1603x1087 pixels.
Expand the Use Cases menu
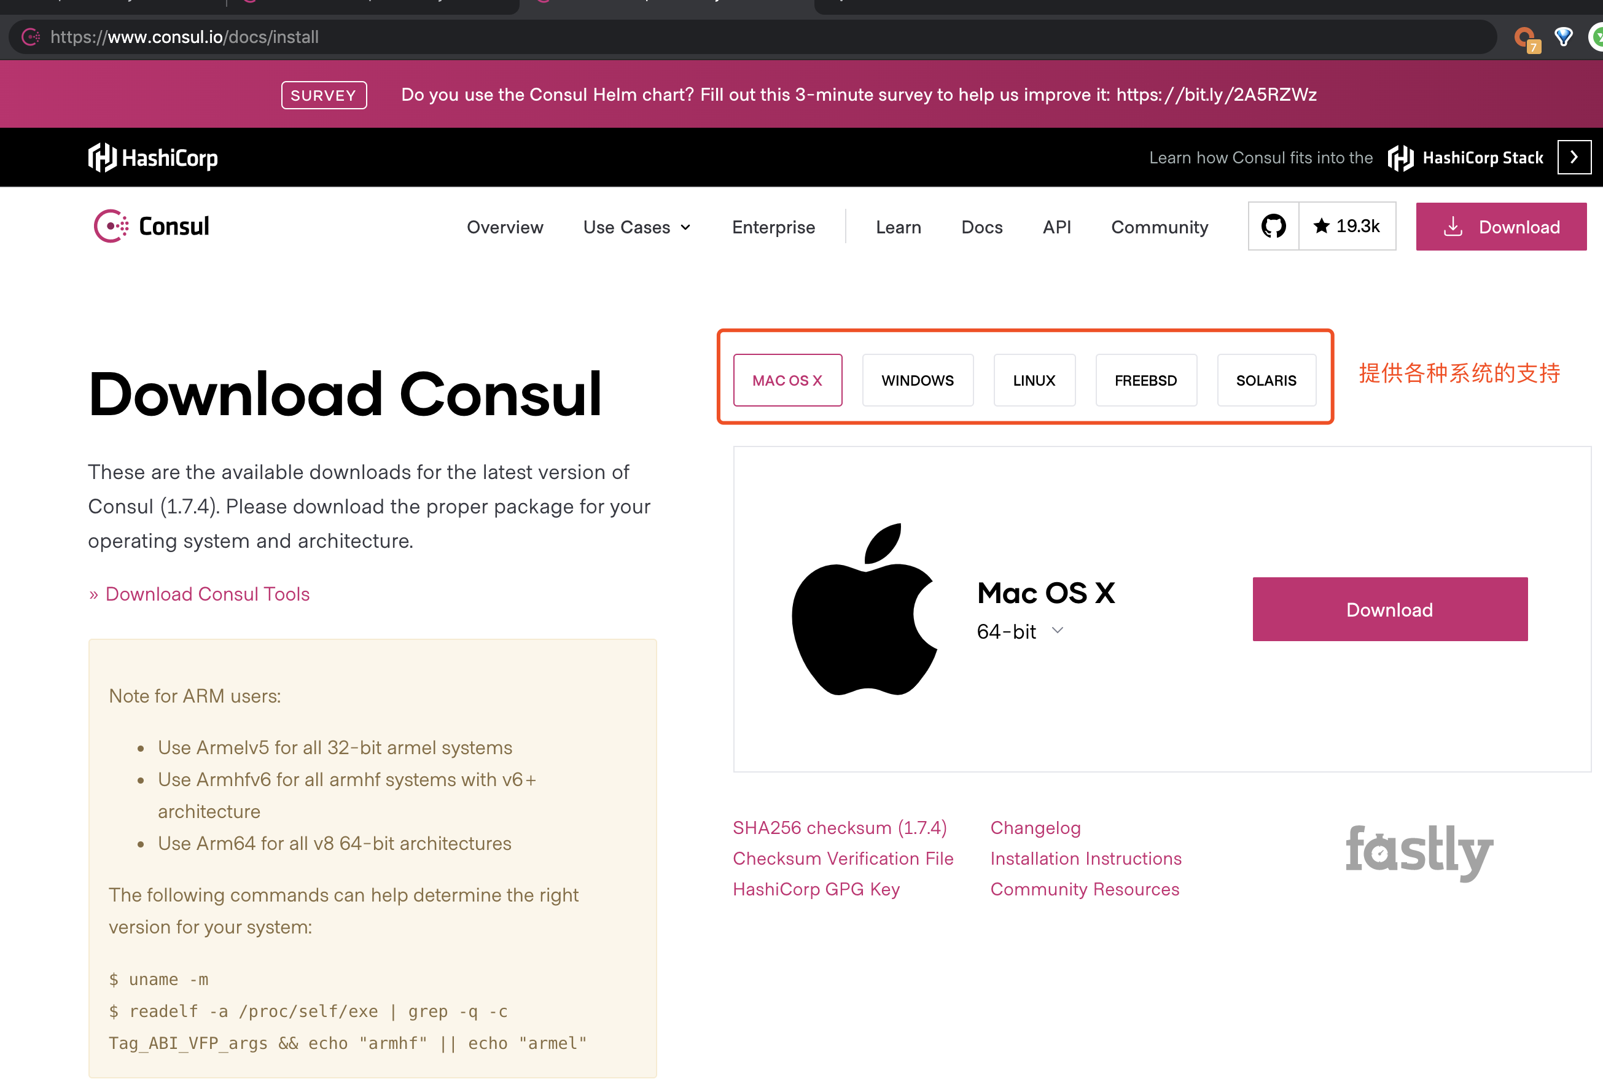click(x=637, y=227)
